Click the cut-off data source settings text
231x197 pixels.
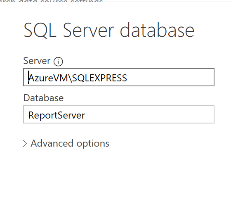tap(51, 1)
